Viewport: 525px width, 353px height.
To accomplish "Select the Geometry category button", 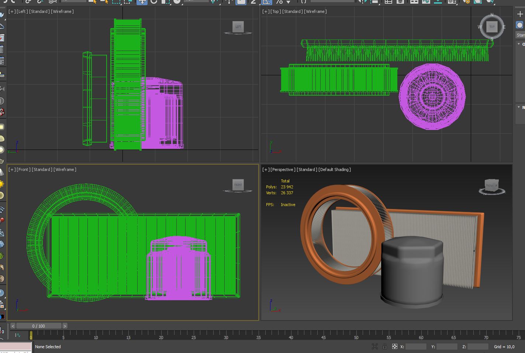I will pos(519,25).
